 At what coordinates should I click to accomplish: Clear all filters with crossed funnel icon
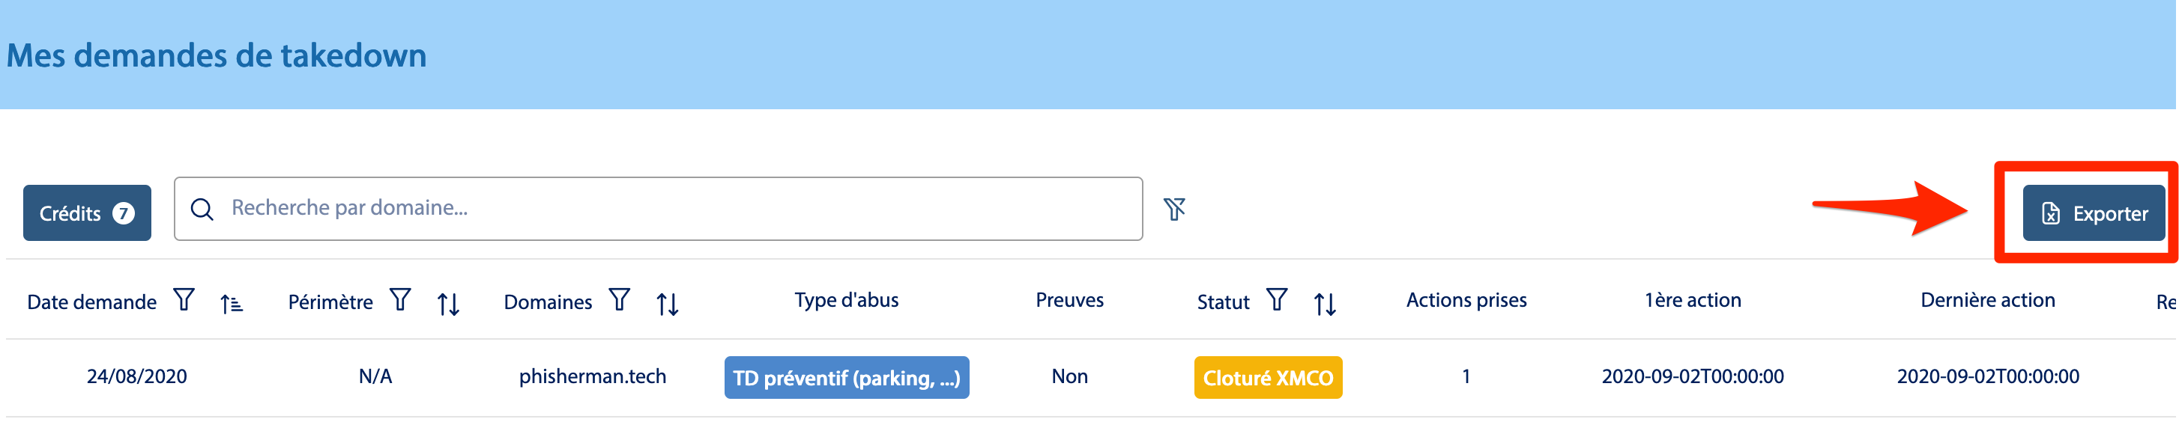[x=1174, y=209]
